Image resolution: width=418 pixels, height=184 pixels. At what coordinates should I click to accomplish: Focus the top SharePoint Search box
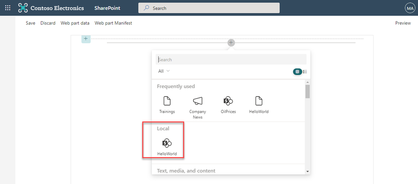(x=209, y=8)
